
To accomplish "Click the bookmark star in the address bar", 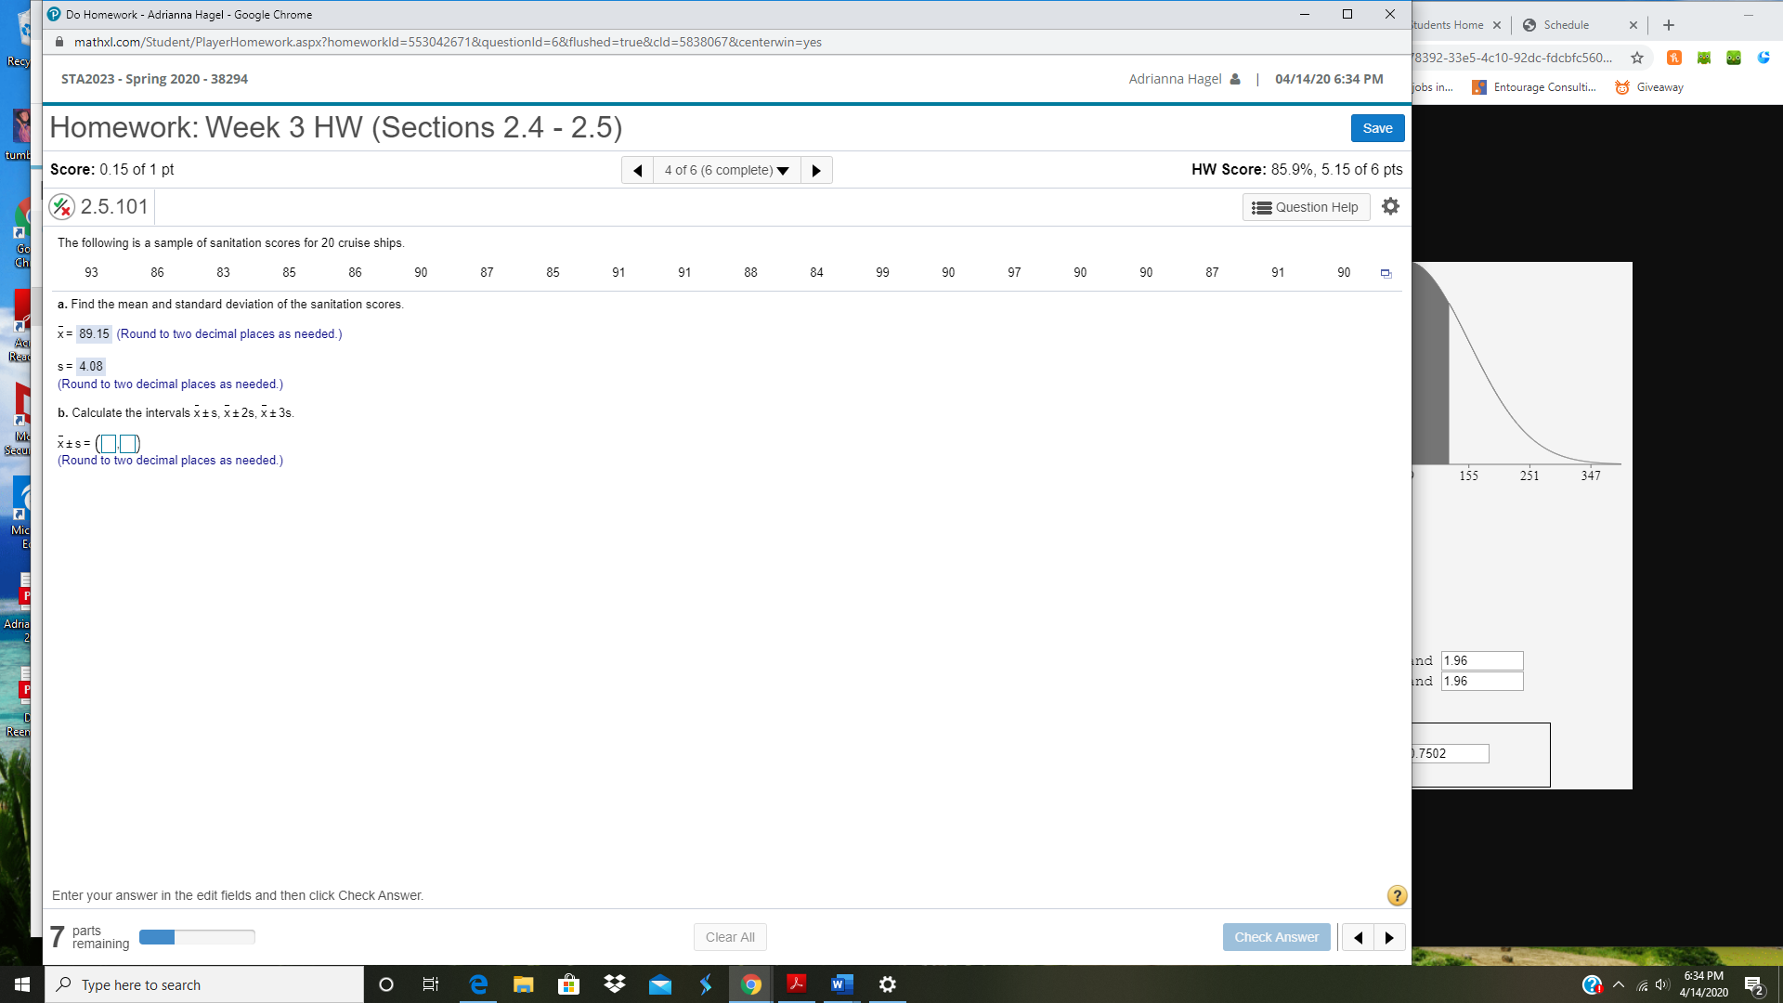I will tap(1638, 58).
